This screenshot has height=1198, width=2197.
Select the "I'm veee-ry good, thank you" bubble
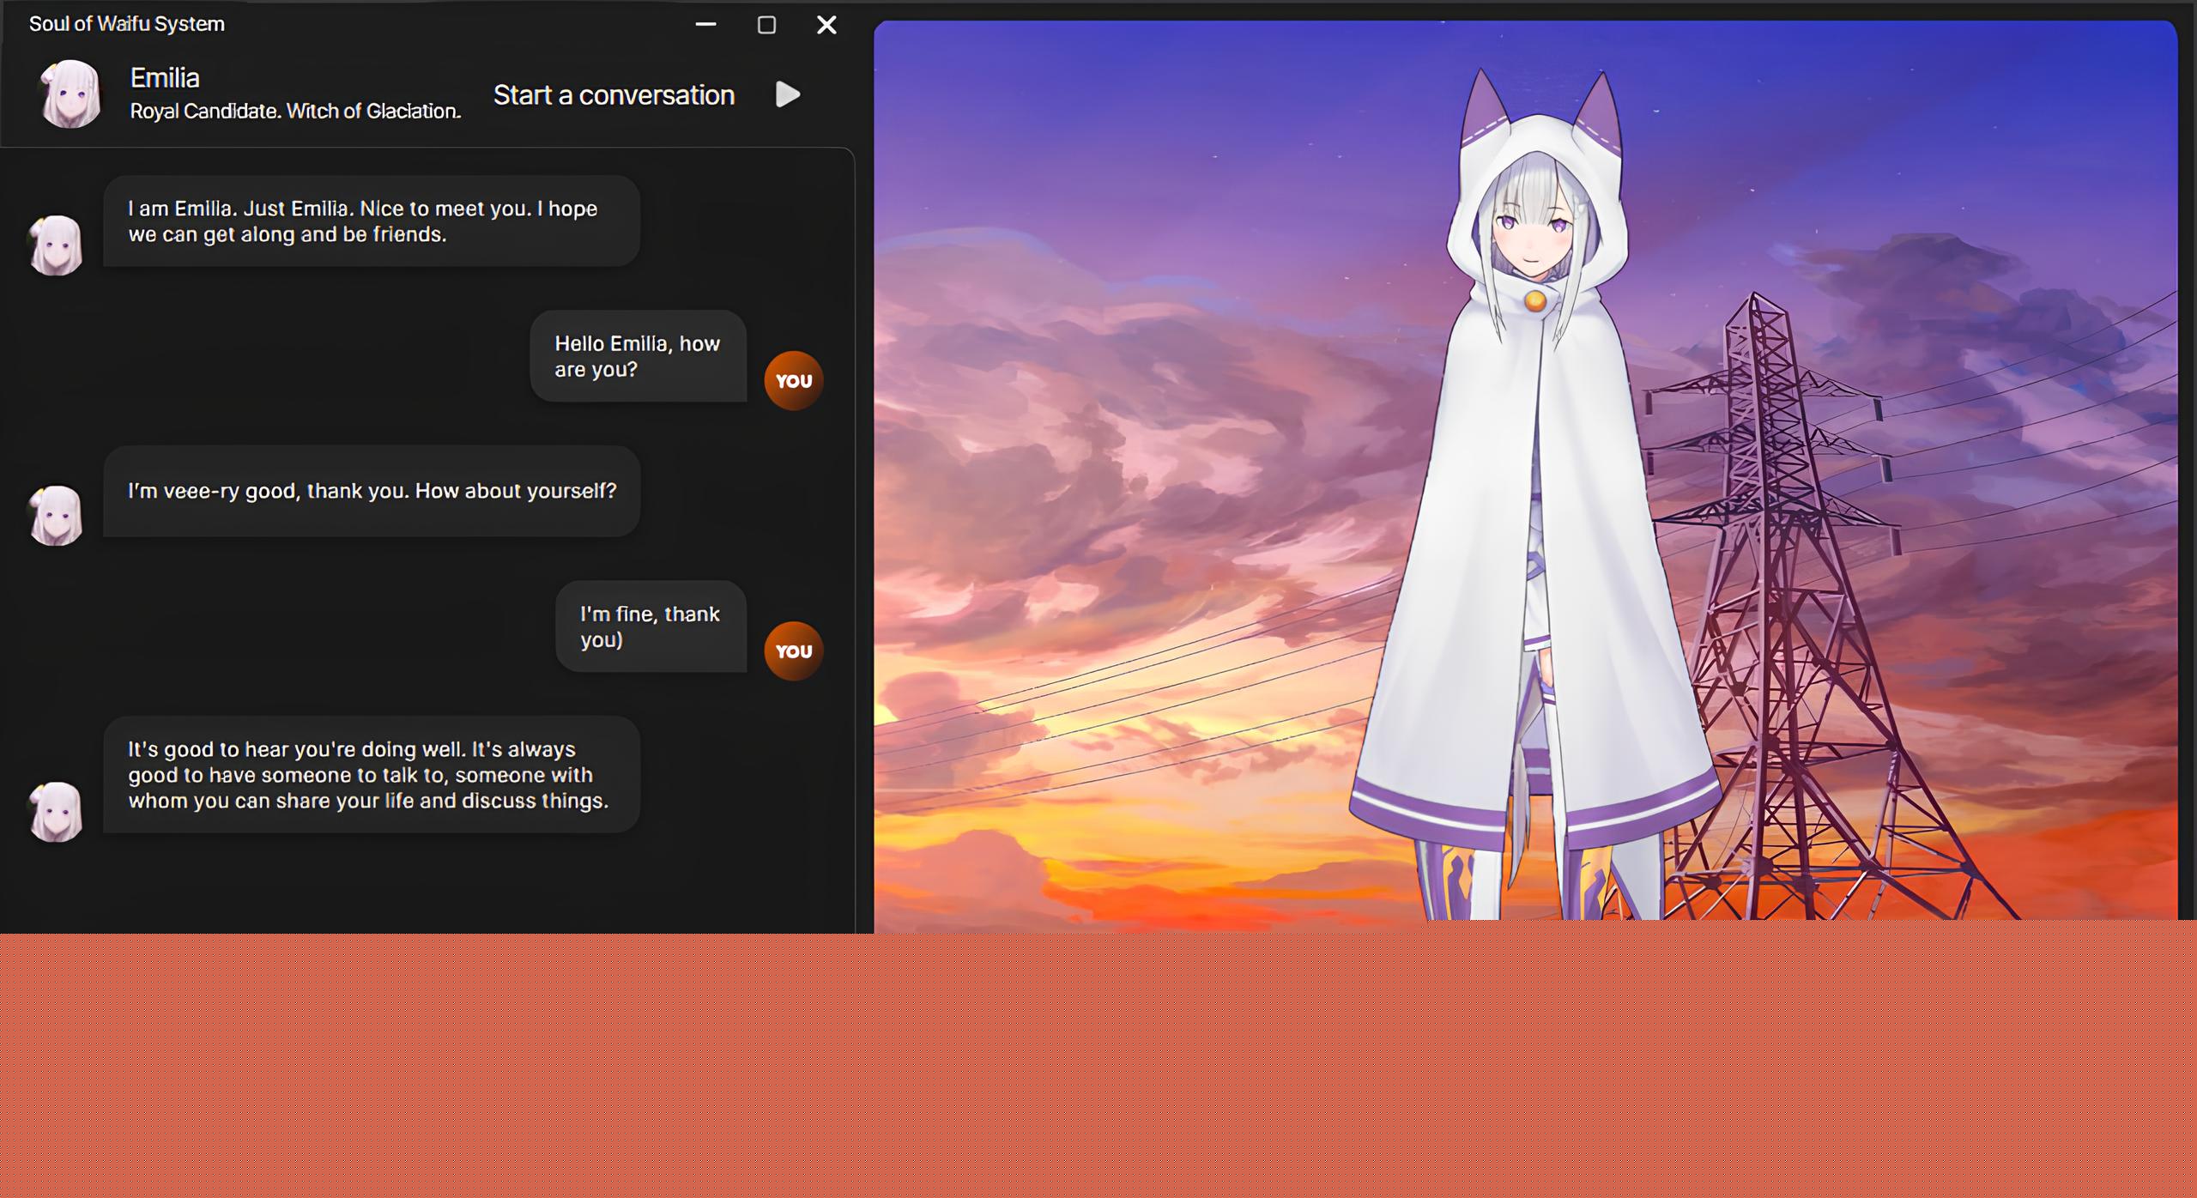tap(371, 491)
